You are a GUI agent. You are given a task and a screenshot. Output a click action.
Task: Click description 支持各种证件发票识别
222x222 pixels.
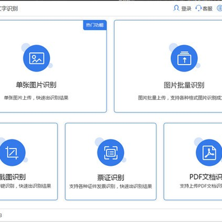[x=110, y=186]
